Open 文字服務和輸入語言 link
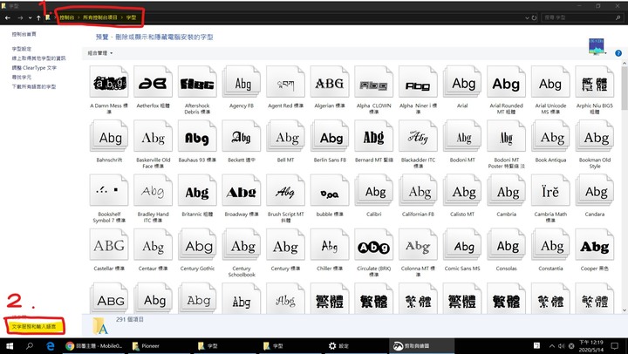The width and height of the screenshot is (628, 354). (x=34, y=327)
